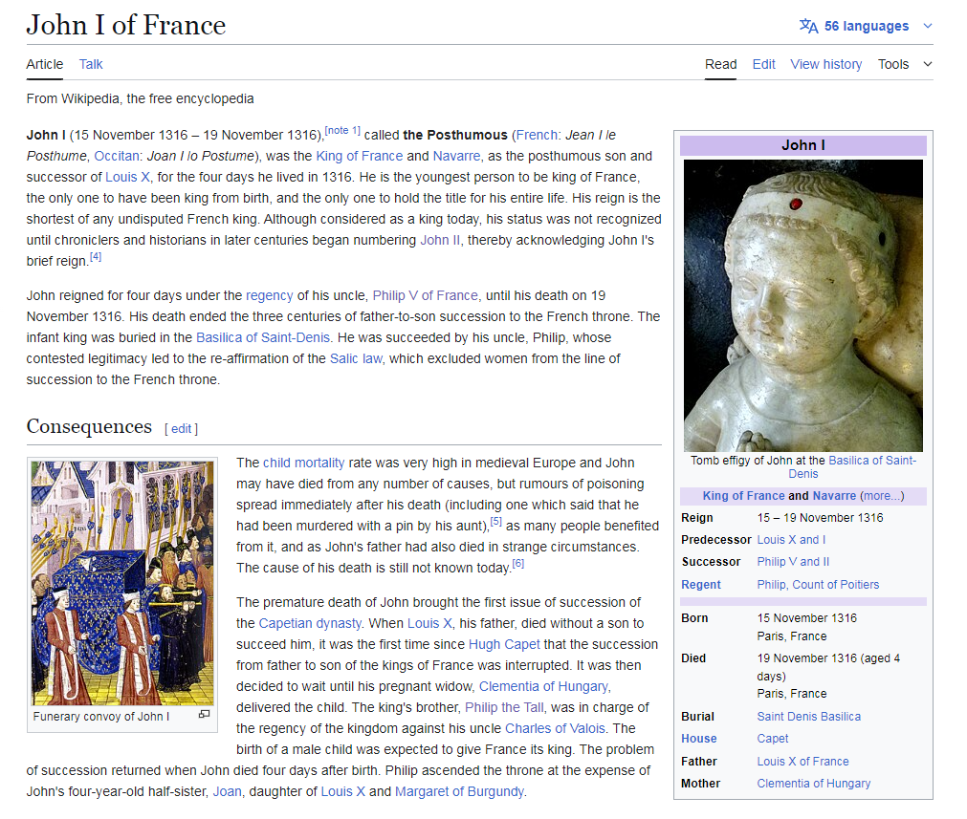Open King of France link in infobox header
The height and width of the screenshot is (819, 967).
(743, 495)
